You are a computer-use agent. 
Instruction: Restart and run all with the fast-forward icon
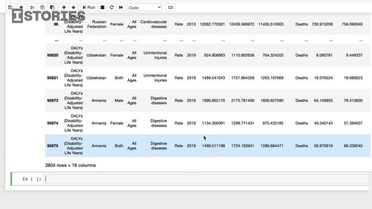point(121,8)
